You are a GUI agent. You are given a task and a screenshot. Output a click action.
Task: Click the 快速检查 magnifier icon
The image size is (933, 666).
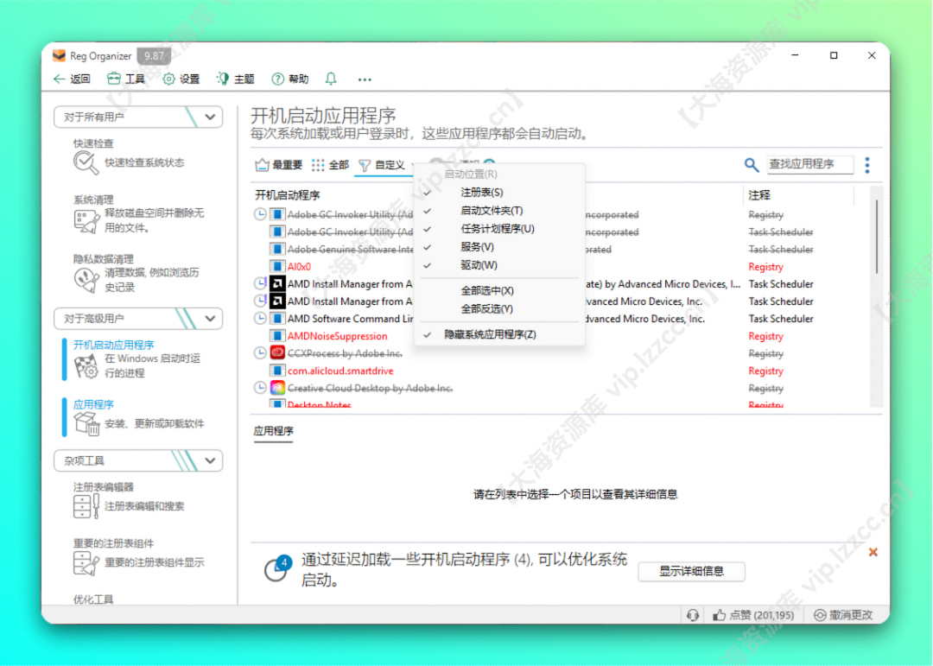(x=86, y=162)
